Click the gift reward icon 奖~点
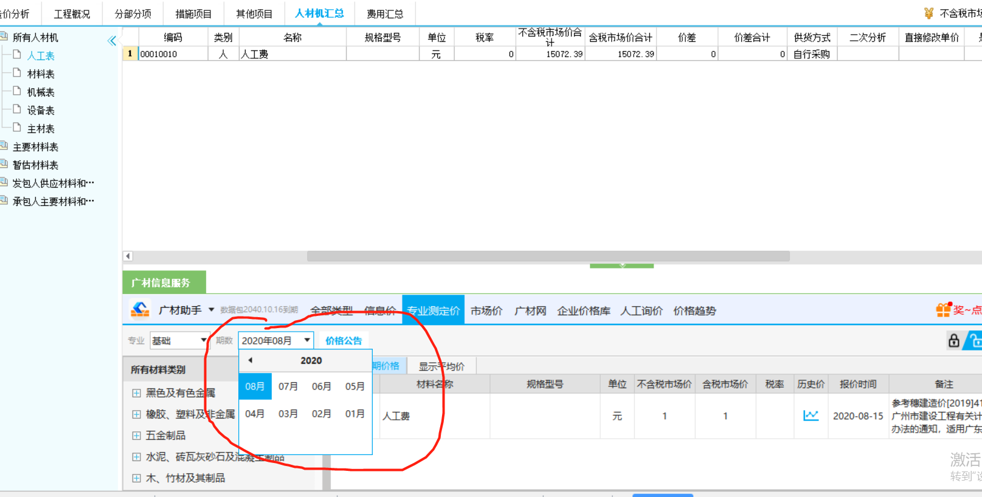 pos(959,310)
